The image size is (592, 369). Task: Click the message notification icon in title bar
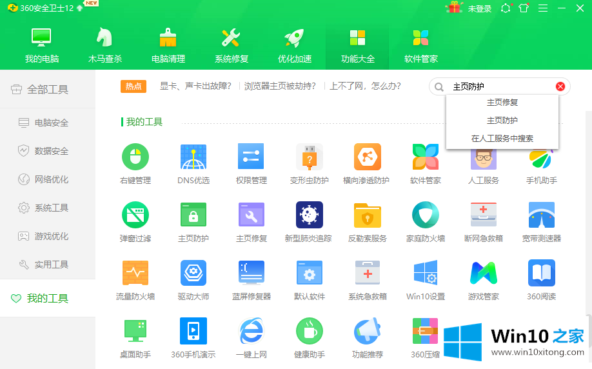[x=506, y=8]
